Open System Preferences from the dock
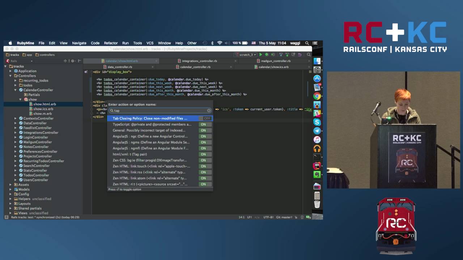The image size is (463, 260). pyautogui.click(x=317, y=70)
